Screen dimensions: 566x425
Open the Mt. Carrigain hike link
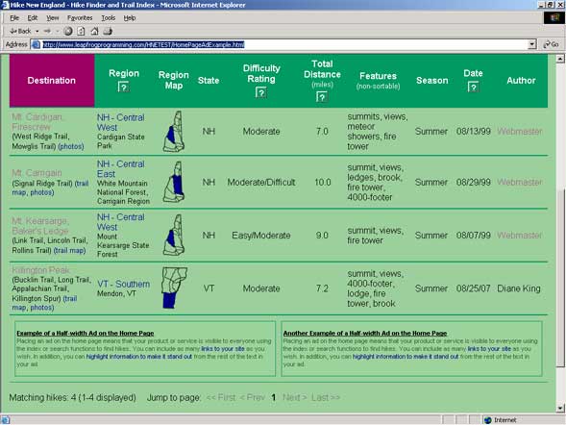click(x=37, y=173)
